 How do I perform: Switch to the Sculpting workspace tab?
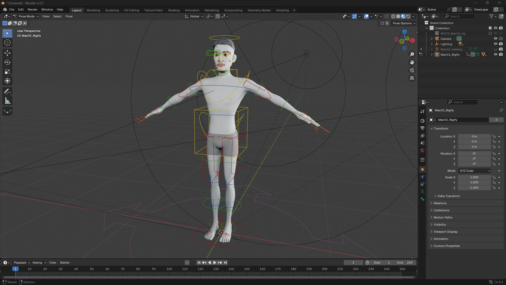point(112,10)
